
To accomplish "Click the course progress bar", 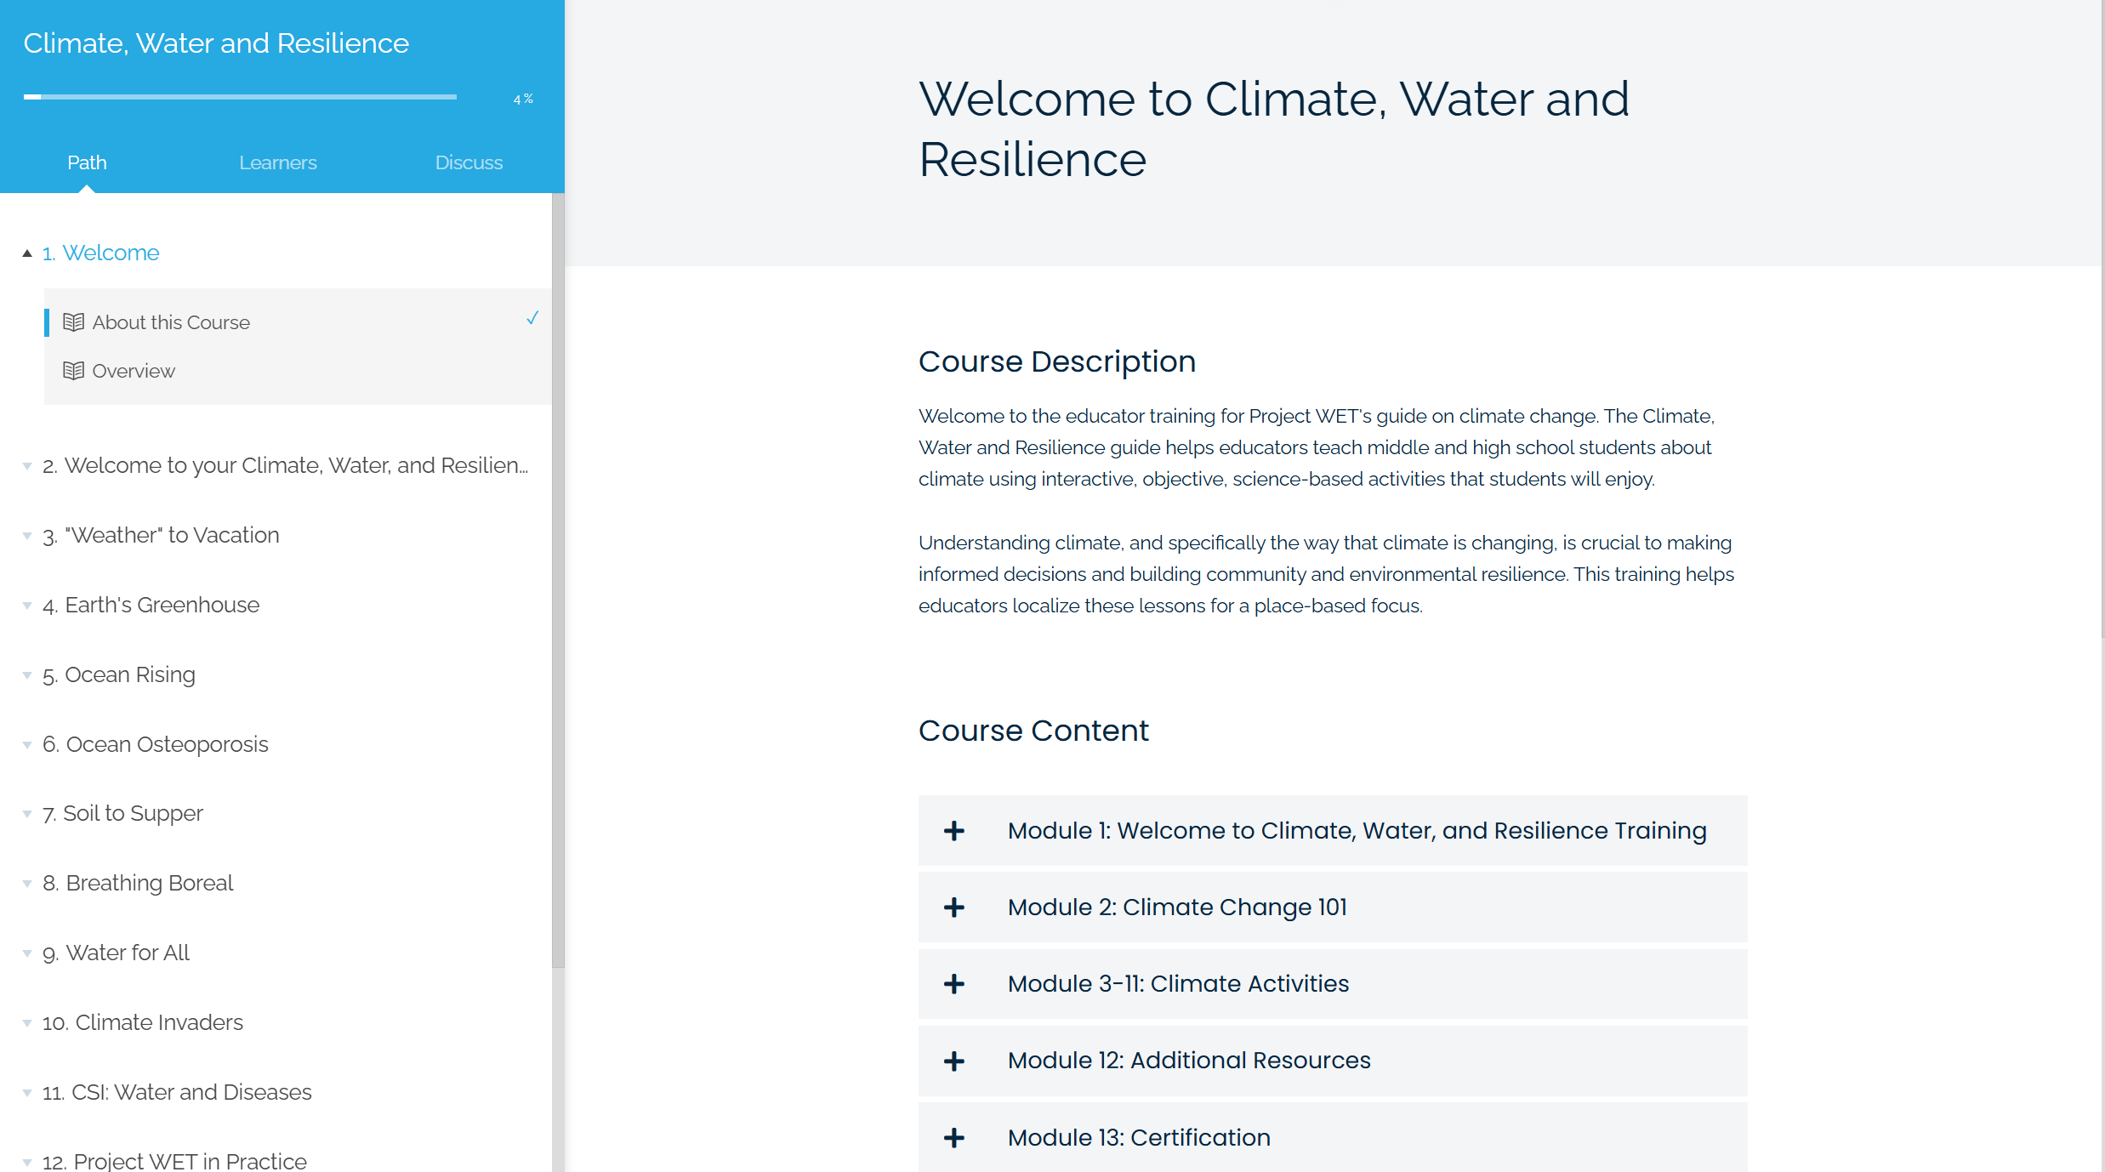I will click(240, 97).
